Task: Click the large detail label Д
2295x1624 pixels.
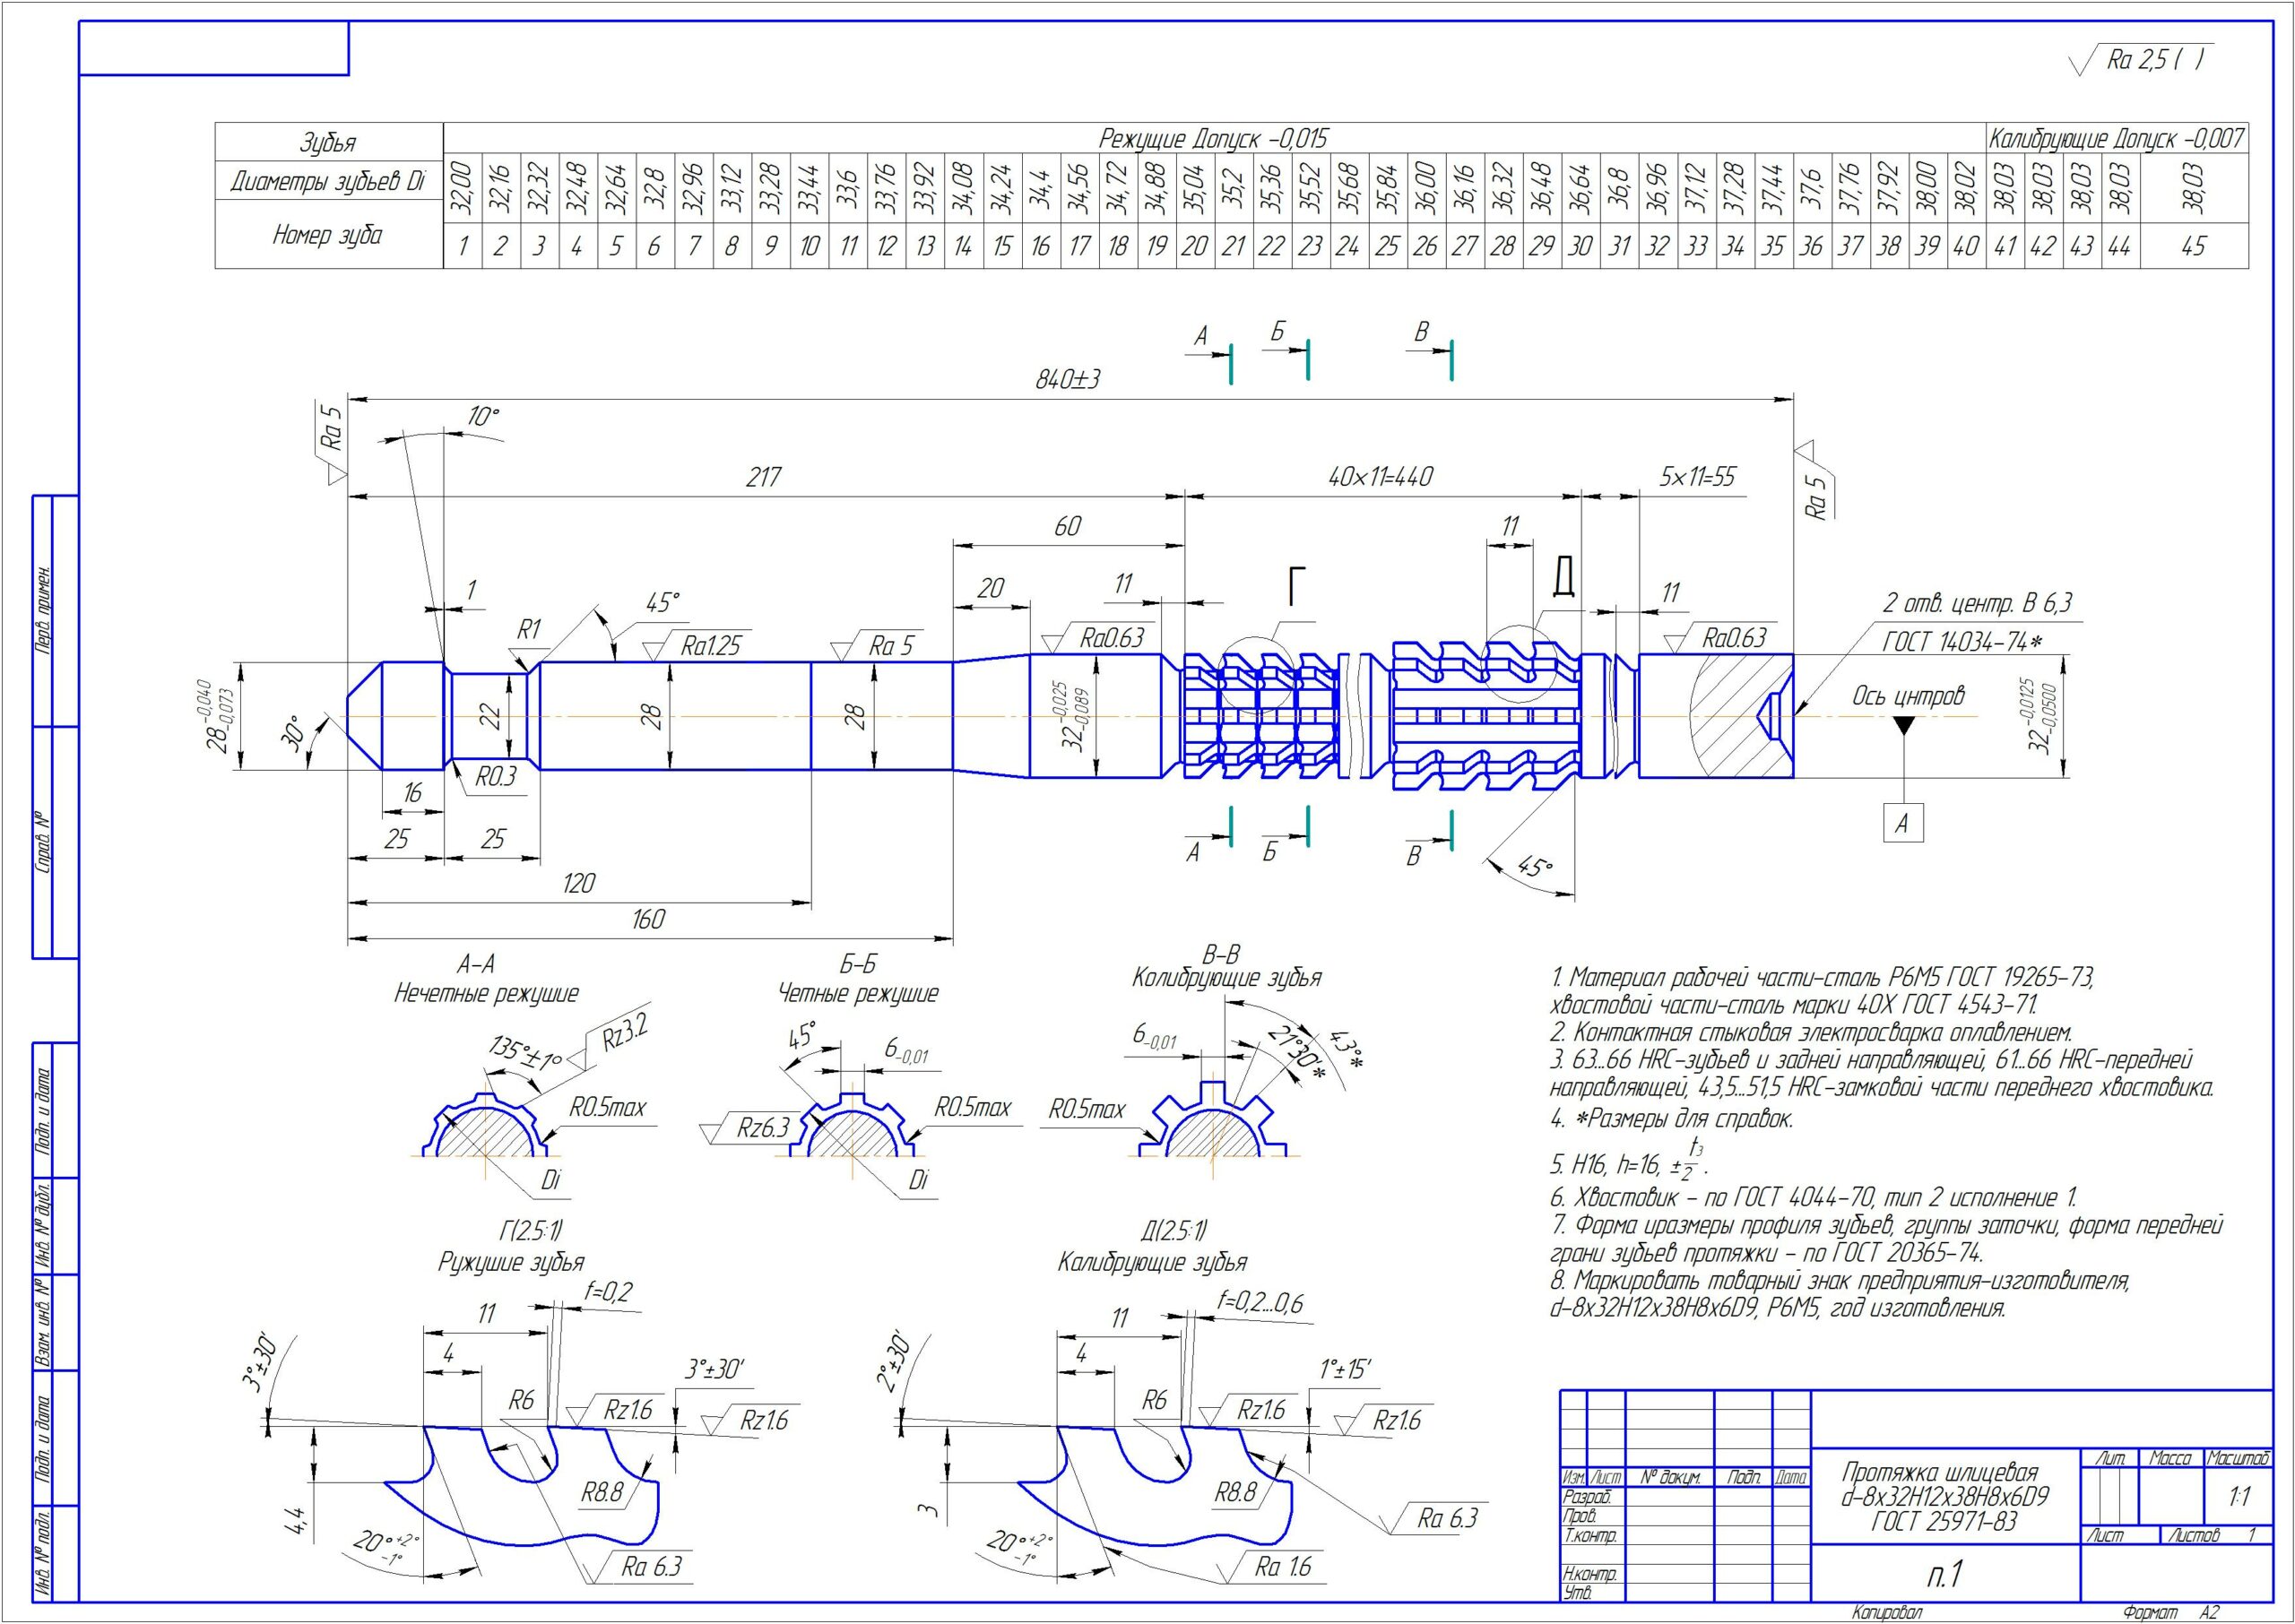Action: pyautogui.click(x=1563, y=577)
